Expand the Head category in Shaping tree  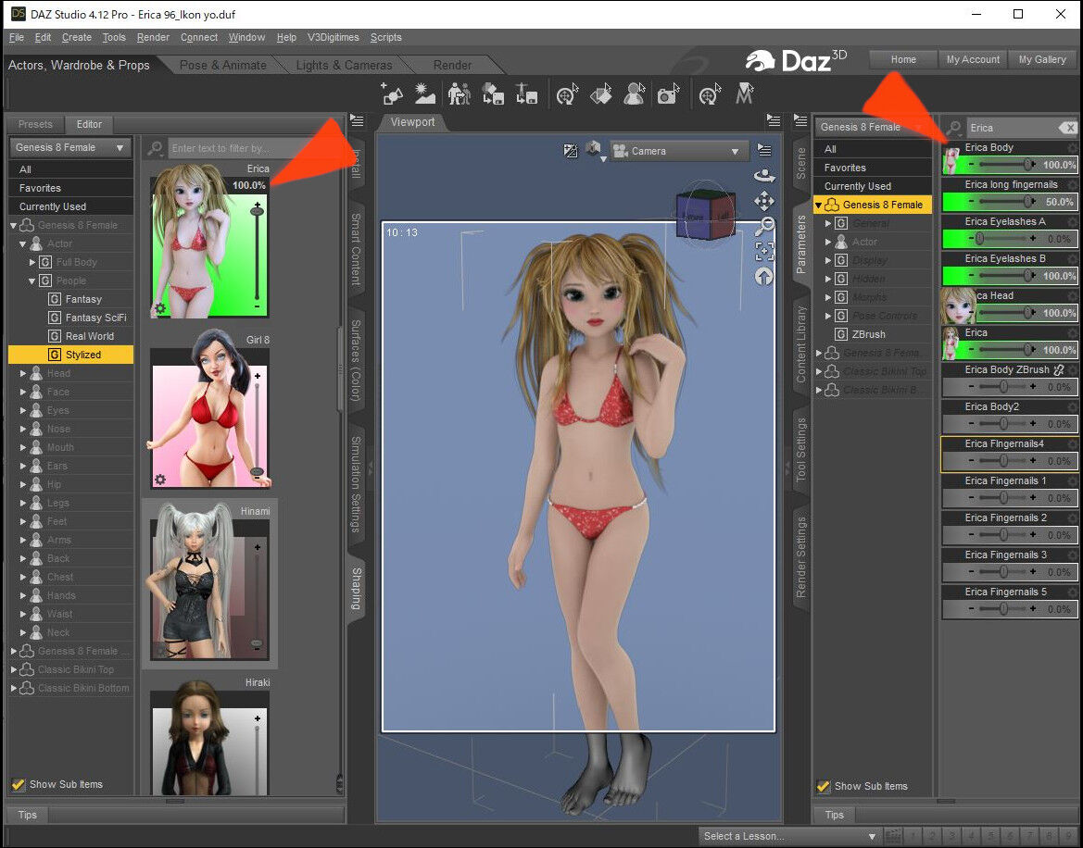pos(23,373)
